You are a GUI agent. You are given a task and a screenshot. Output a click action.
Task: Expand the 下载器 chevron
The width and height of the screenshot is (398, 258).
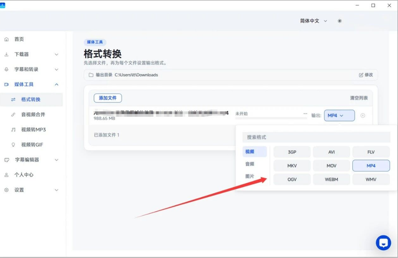coord(56,54)
